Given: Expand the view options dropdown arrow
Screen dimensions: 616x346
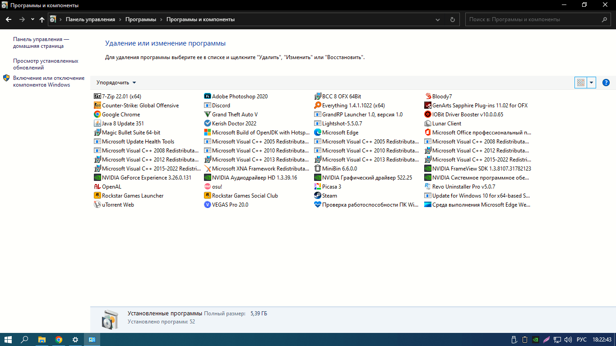Looking at the screenshot, I should [592, 83].
